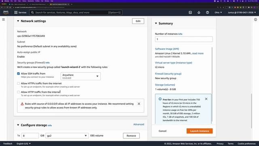Open Firewall (security group) summary link
Image resolution: width=259 pixels, height=146 pixels.
[168, 74]
